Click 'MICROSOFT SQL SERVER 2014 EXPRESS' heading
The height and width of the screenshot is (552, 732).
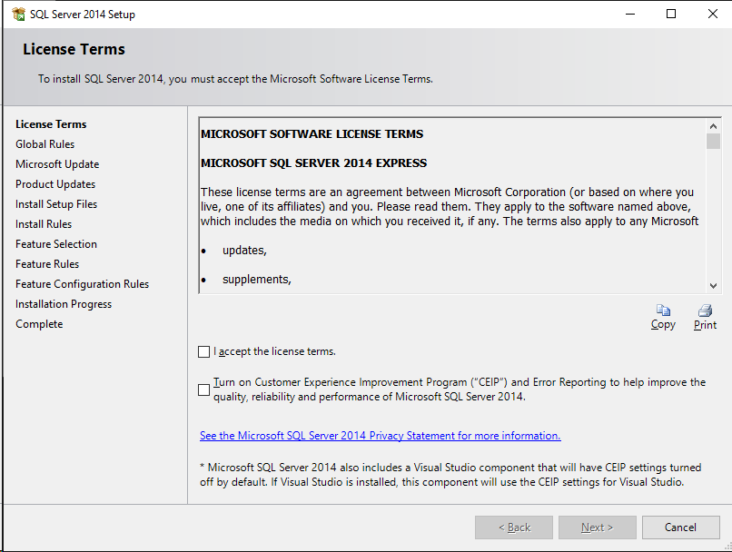coord(313,163)
